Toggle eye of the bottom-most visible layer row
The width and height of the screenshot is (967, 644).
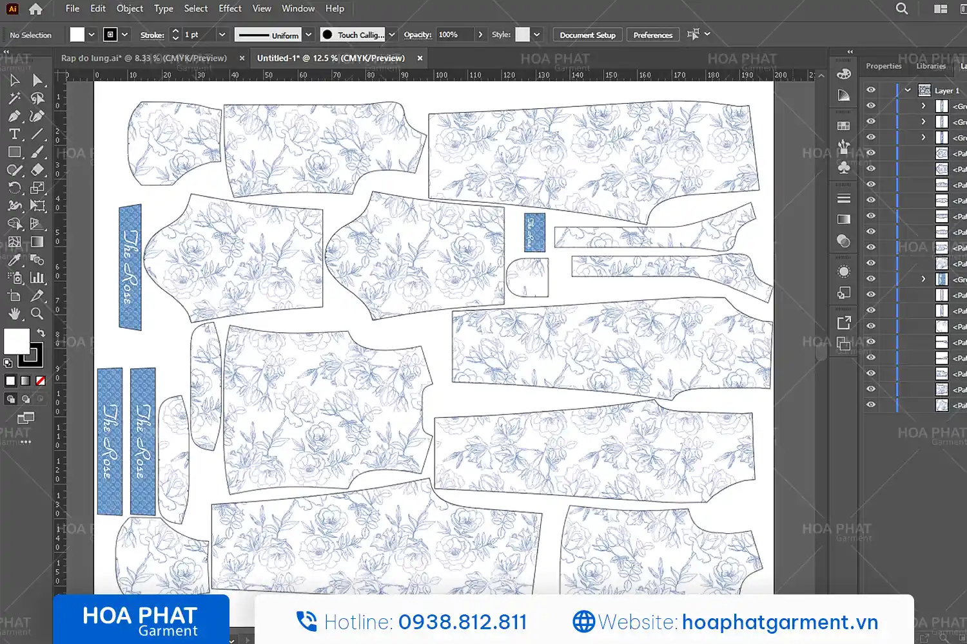[871, 405]
